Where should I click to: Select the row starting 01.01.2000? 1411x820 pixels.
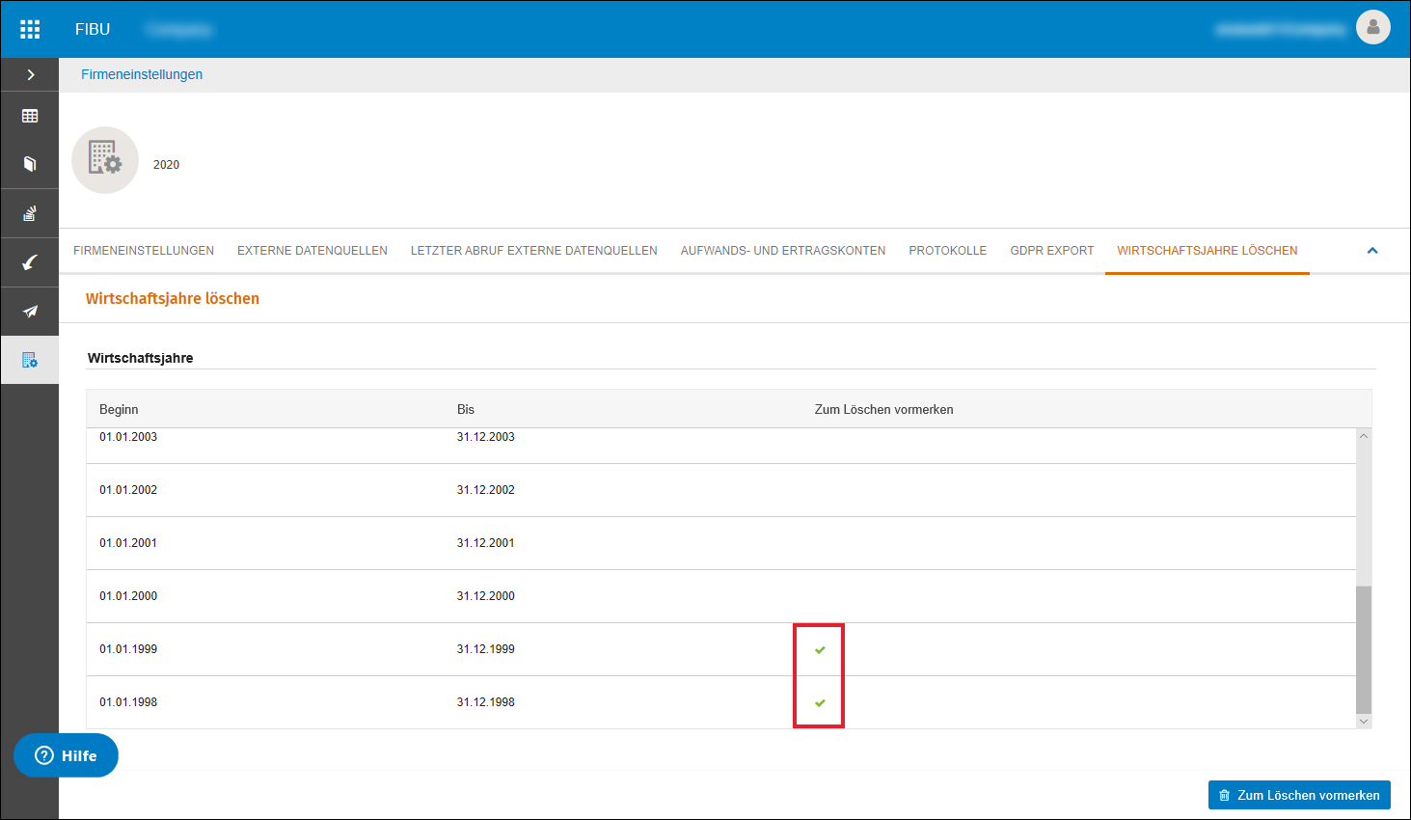coord(721,596)
